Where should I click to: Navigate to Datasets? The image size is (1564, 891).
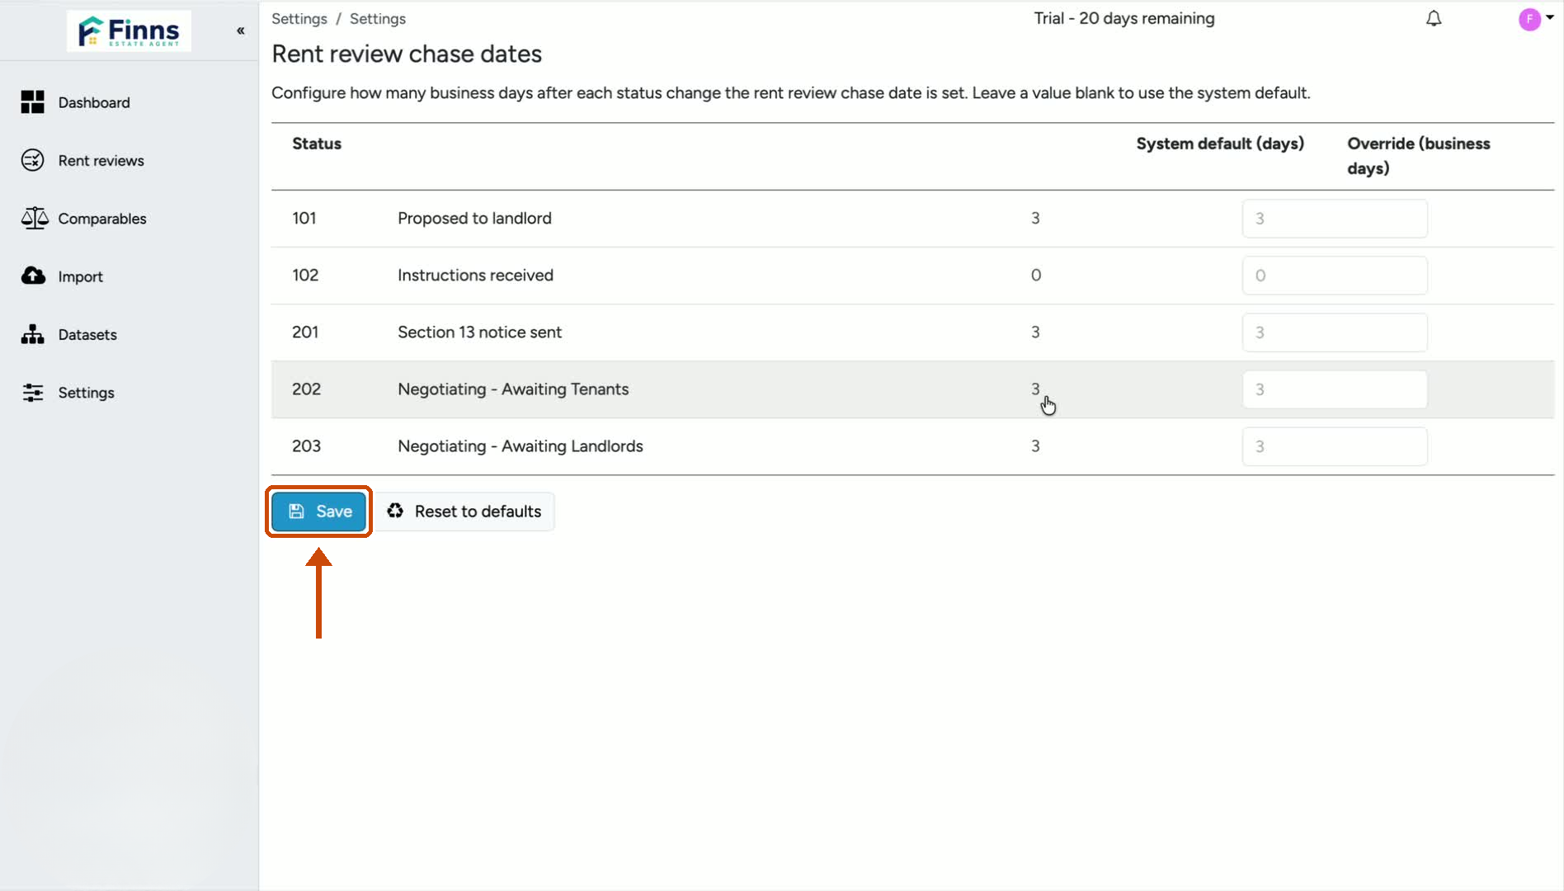click(87, 334)
